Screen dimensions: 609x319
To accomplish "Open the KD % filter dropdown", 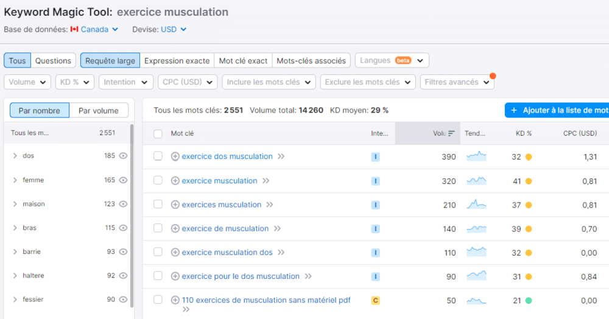I will (x=74, y=82).
